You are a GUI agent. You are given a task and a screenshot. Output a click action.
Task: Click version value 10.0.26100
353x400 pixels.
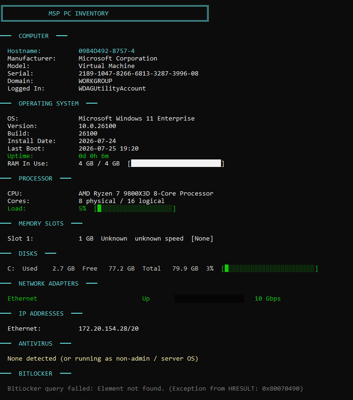pos(97,126)
